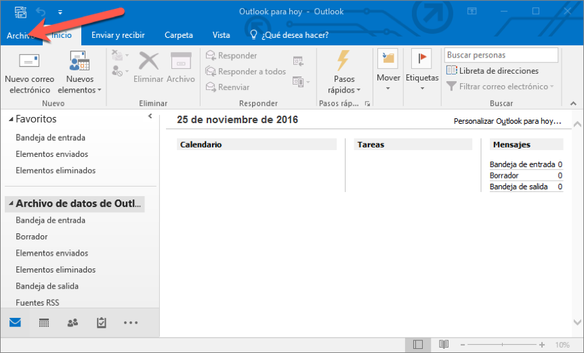
Task: Select Bandeja de entrada under Archivo de datos
Action: point(50,220)
